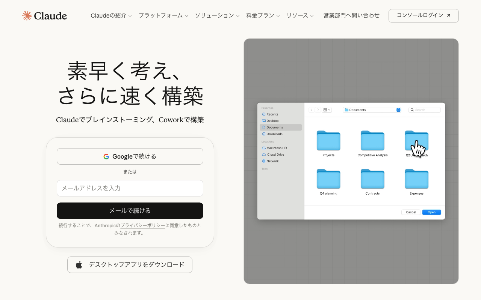Click the コンソールログイン button
Image resolution: width=481 pixels, height=300 pixels.
point(424,16)
